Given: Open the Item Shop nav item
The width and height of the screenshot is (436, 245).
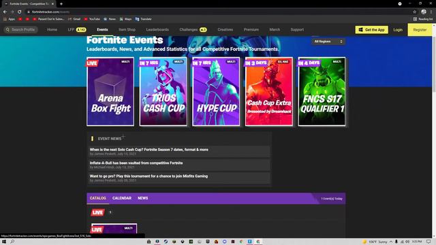Looking at the screenshot, I should point(127,30).
